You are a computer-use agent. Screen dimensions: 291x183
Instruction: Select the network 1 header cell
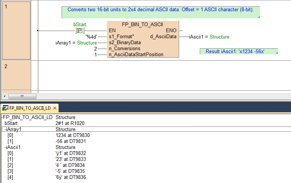click(15, 30)
